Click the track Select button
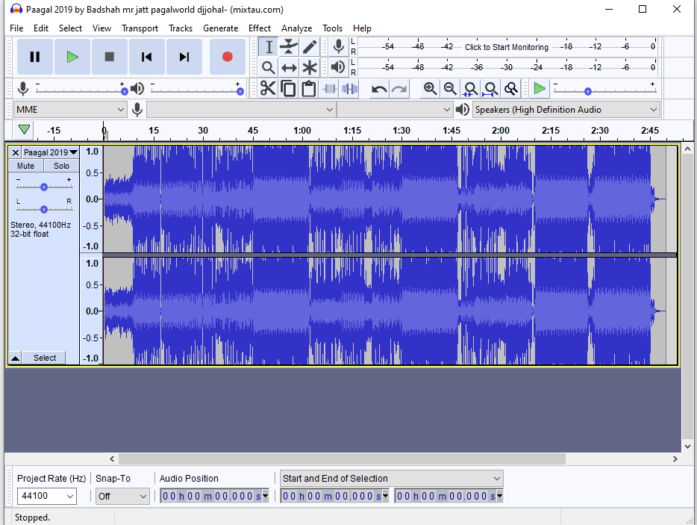This screenshot has height=525, width=697. (45, 358)
